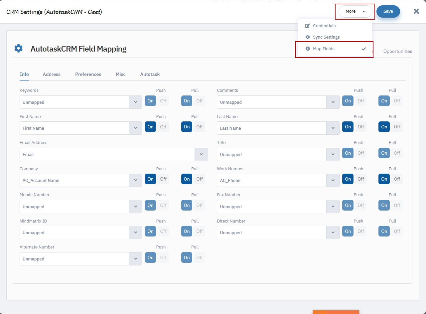This screenshot has width=426, height=314.
Task: Set MindMatrix ID Push to Off
Action: point(163,231)
